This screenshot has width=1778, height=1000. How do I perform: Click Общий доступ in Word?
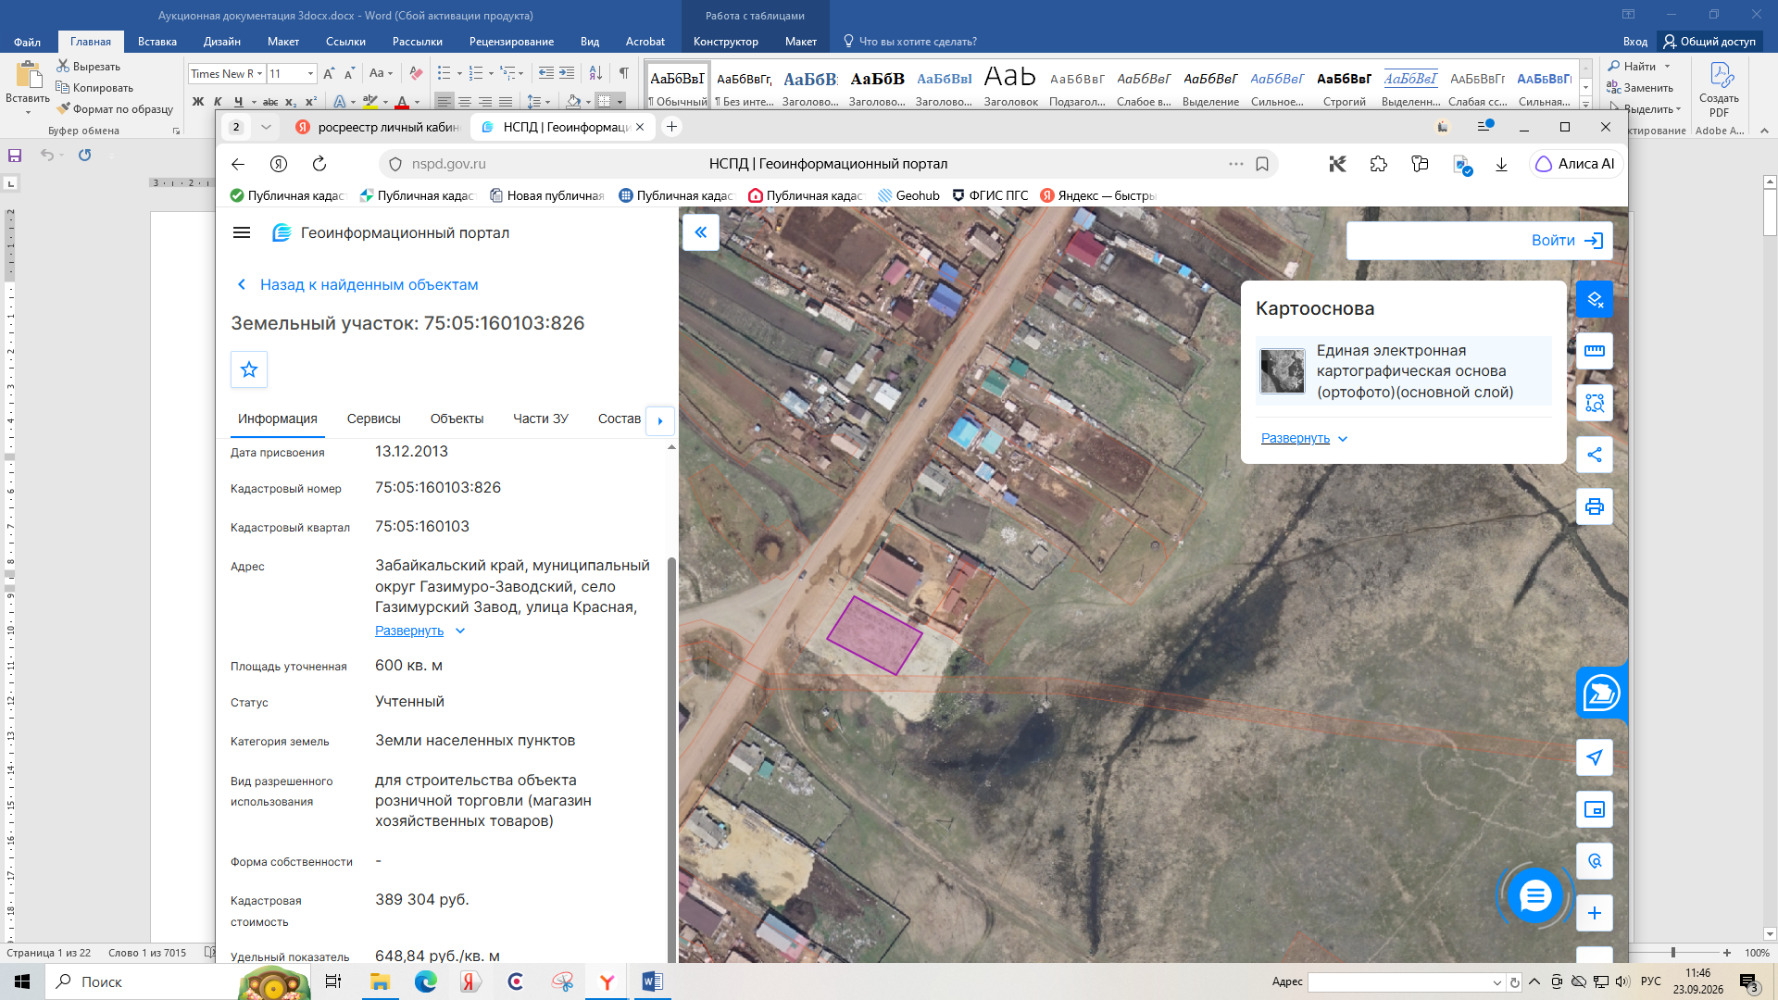tap(1709, 42)
